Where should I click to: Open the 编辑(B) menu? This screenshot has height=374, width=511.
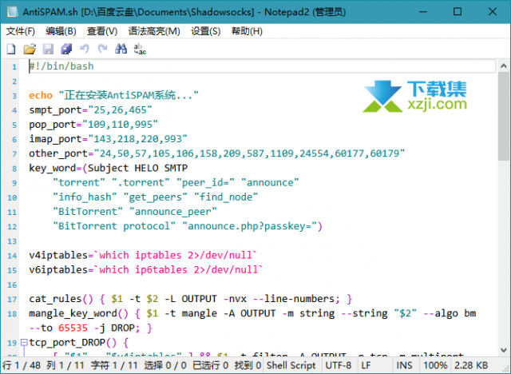[61, 31]
